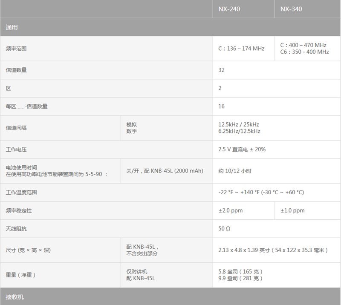Select the ±2.0 ppm value

(231, 211)
